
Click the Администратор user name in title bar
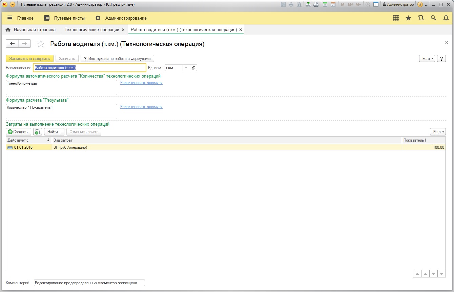click(398, 4)
